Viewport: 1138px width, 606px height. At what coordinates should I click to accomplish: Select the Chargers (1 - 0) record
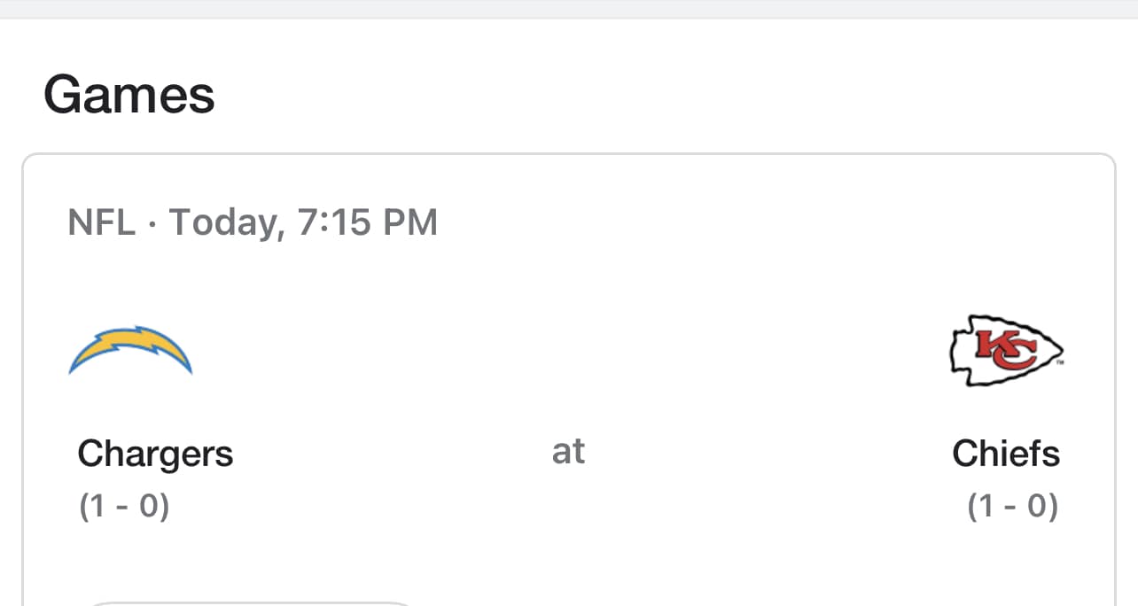tap(124, 506)
